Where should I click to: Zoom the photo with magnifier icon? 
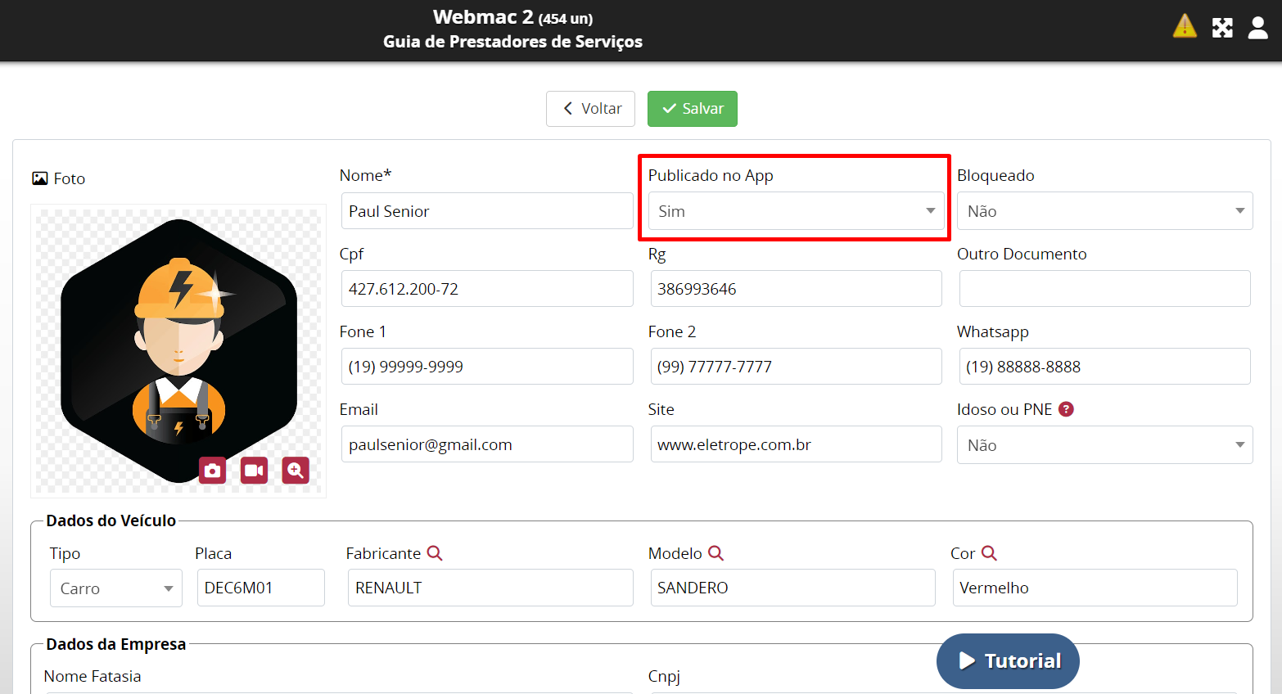pos(296,471)
